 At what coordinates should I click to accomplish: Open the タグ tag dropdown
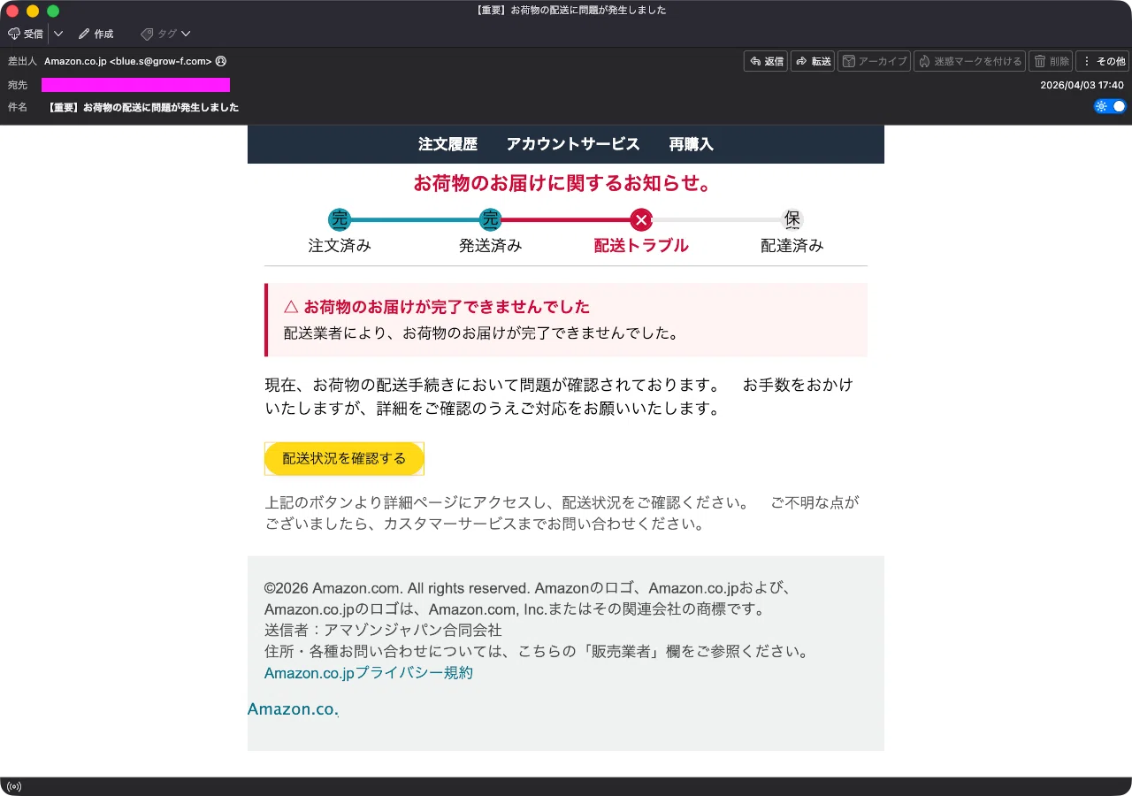click(x=165, y=34)
